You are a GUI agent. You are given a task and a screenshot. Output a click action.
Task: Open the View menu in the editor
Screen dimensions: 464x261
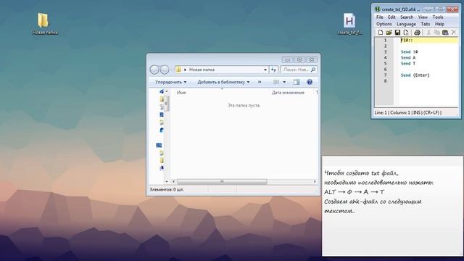(x=423, y=17)
